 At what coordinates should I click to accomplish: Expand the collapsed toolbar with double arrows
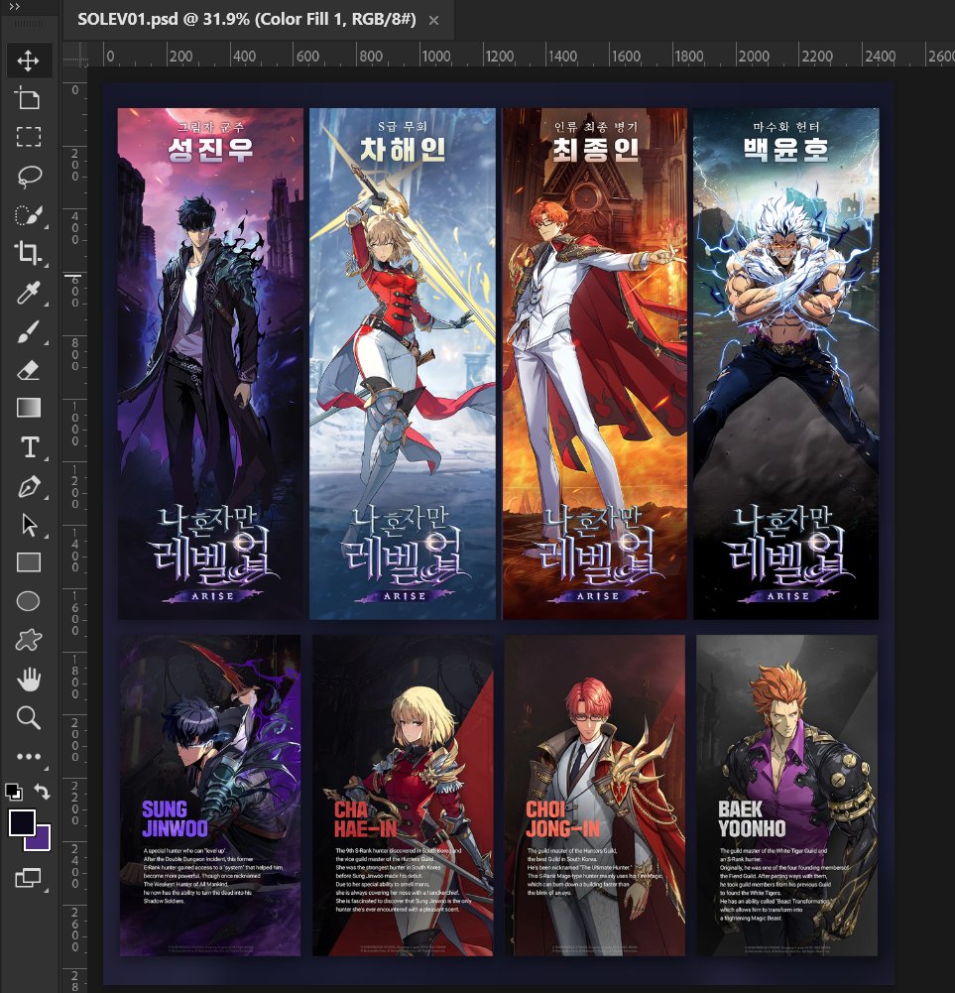click(14, 6)
